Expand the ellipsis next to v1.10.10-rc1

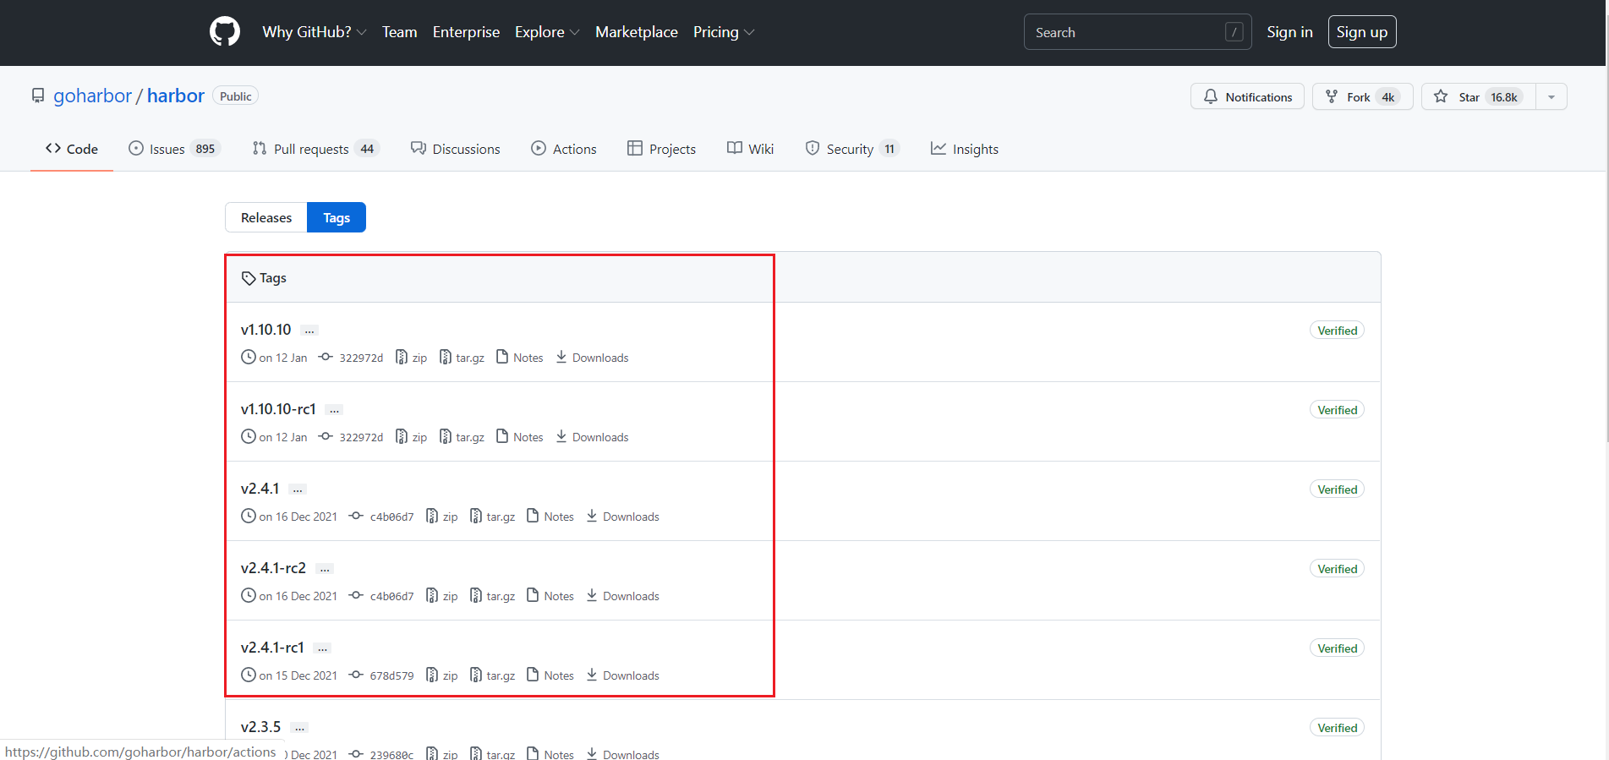tap(335, 410)
